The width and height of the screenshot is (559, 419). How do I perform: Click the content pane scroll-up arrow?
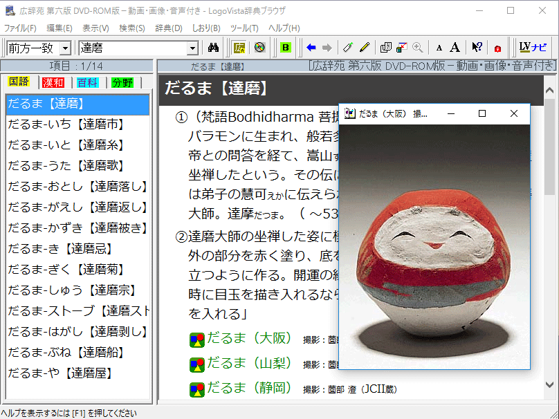coord(550,90)
